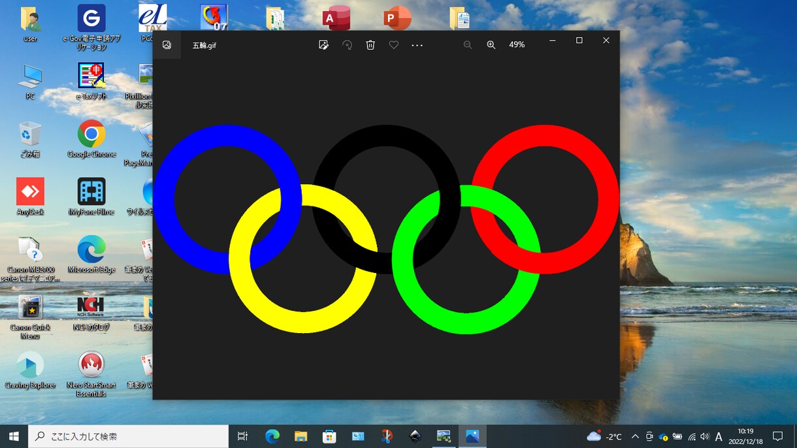Open the Windows Start menu

14,436
